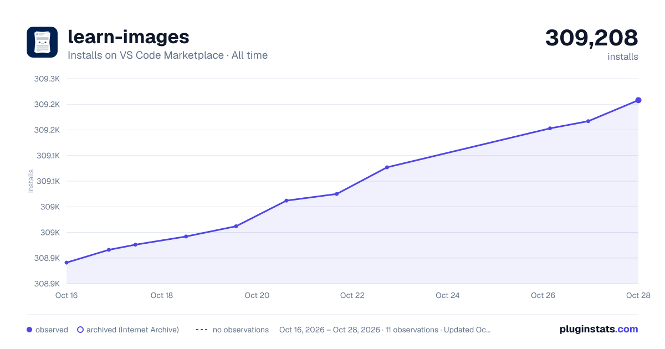The height and width of the screenshot is (349, 665).
Task: Click the 'Oct 24' x-axis label
Action: click(x=448, y=295)
